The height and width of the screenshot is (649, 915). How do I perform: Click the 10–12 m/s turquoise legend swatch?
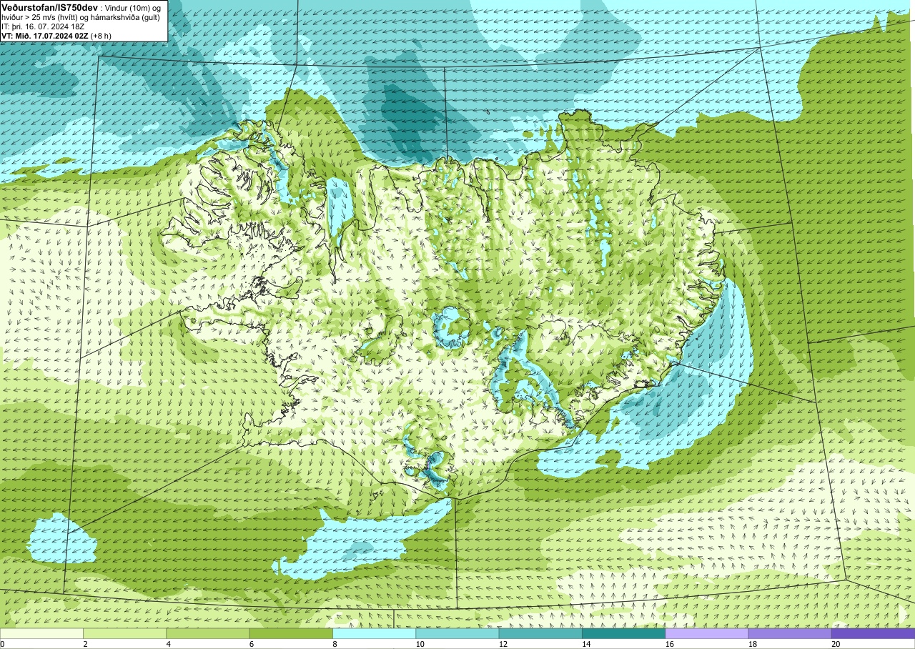tap(457, 633)
